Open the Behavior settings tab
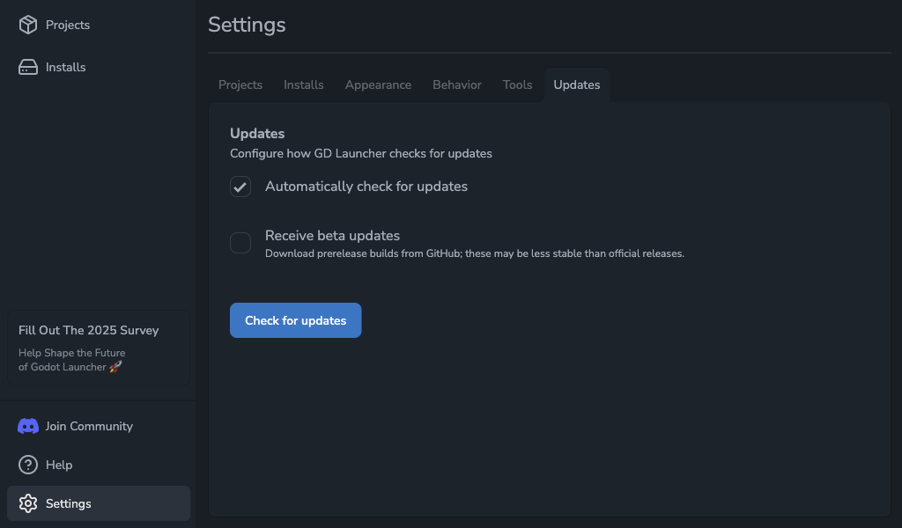902x528 pixels. 456,84
